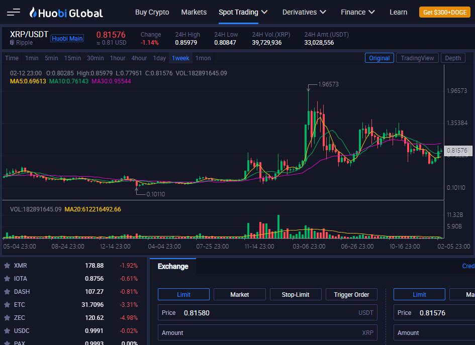Select Limit order type in sell panel
The image size is (475, 345).
[419, 294]
